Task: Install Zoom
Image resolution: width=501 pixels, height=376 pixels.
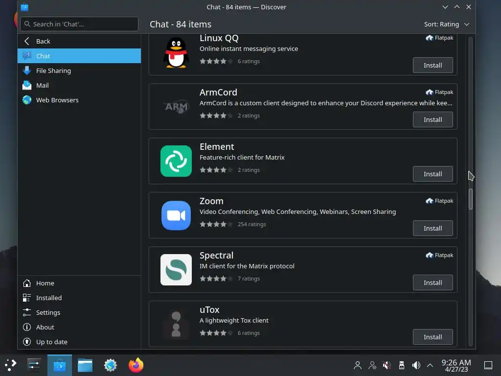Action: tap(433, 228)
